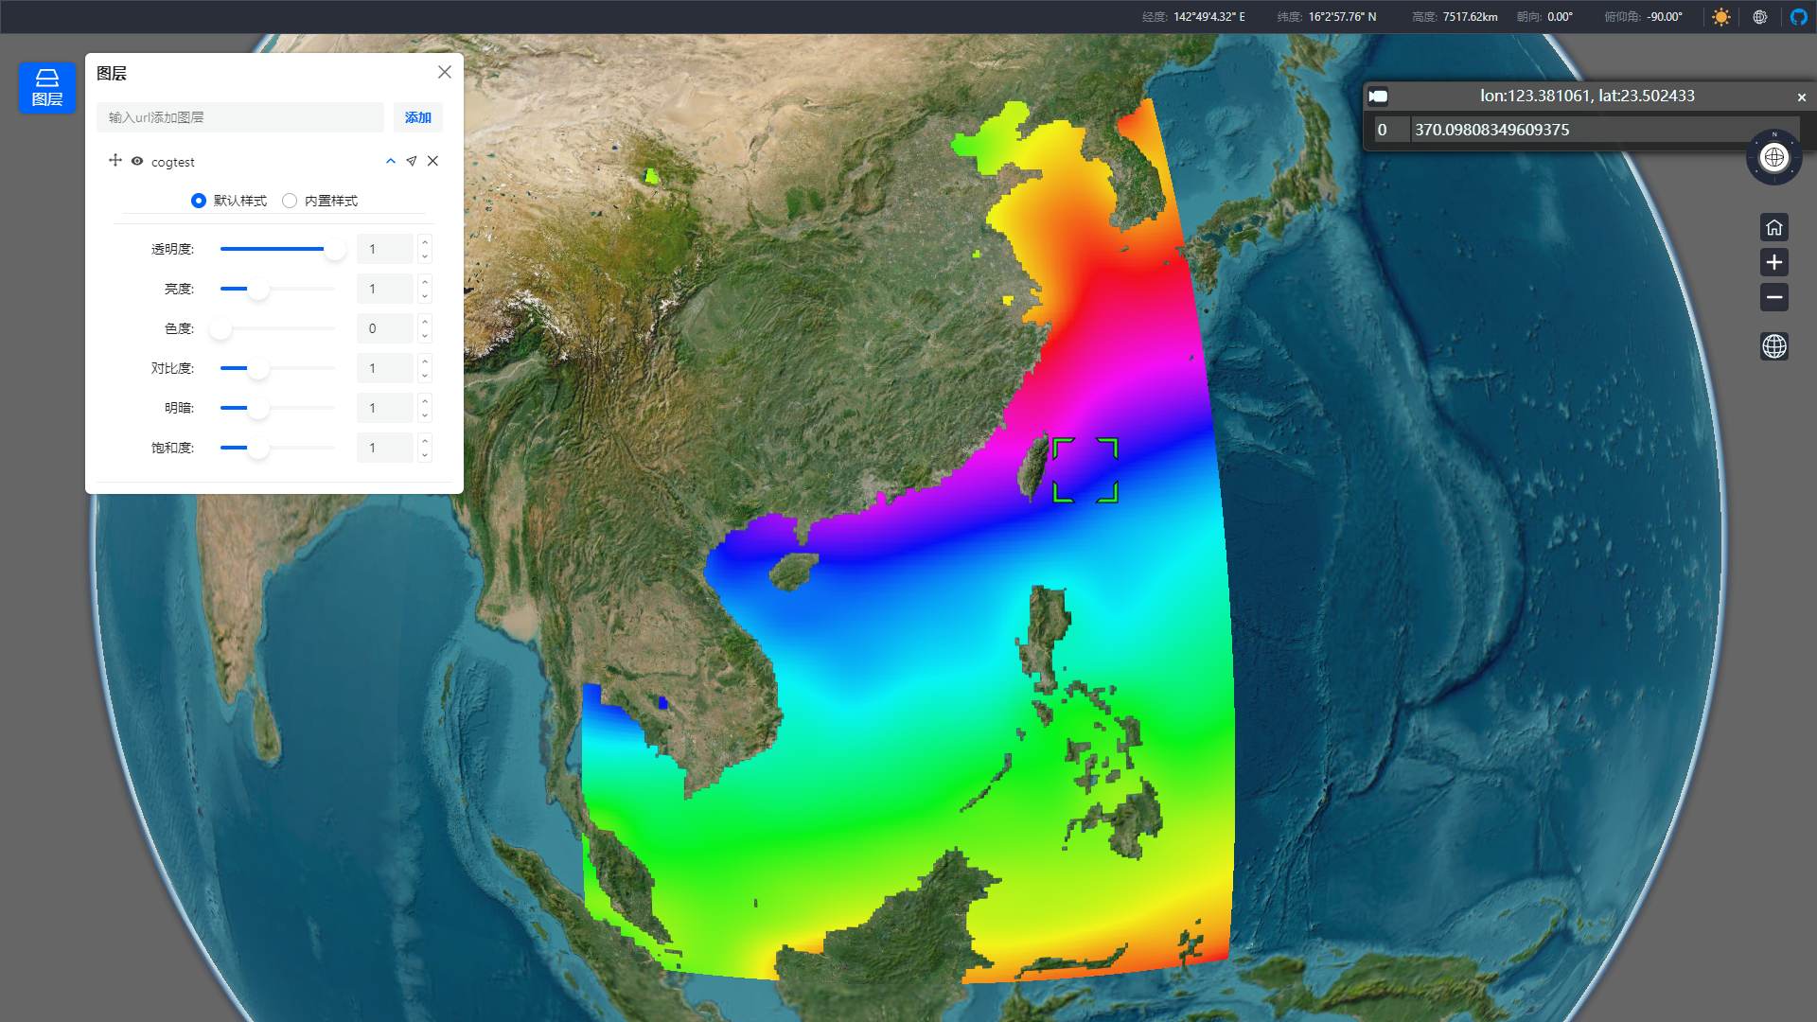Select 默认样式 radio option
The height and width of the screenshot is (1022, 1817).
click(199, 201)
